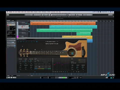Click the tempo value in transport bar
The image size is (120, 90).
(x=80, y=77)
